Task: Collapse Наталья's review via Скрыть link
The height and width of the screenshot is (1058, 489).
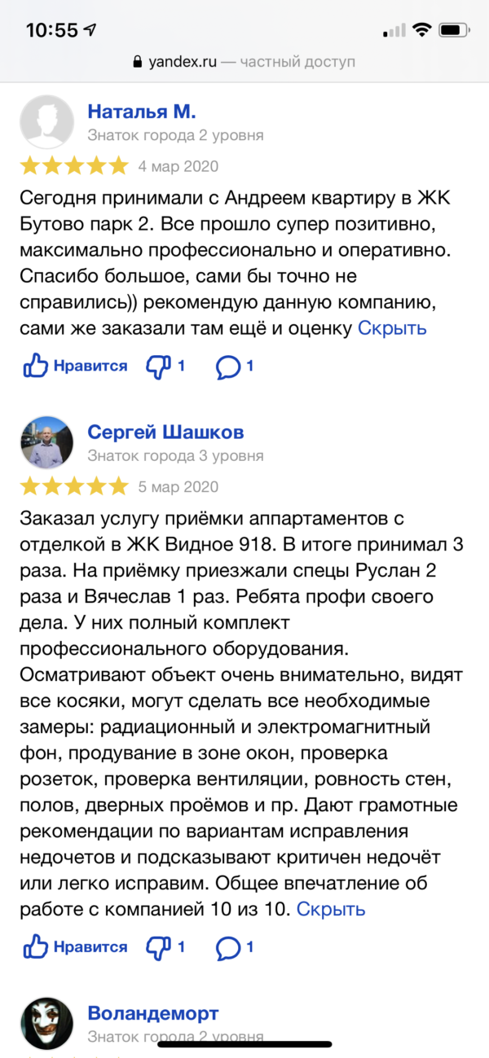Action: pyautogui.click(x=392, y=327)
